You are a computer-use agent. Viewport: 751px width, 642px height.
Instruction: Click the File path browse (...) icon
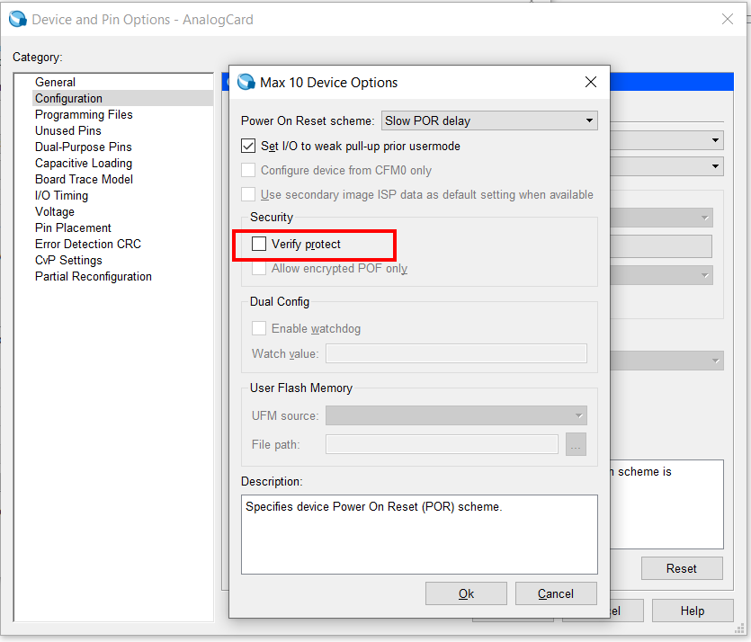576,444
